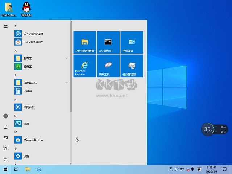
Task: Click the scroll-down arrow of the app list
Action: 71,163
